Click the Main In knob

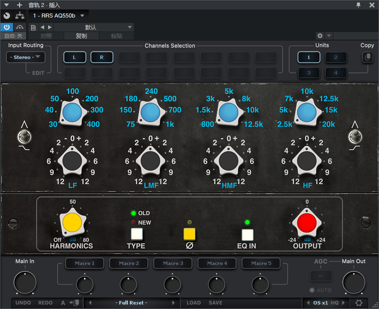[25, 282]
